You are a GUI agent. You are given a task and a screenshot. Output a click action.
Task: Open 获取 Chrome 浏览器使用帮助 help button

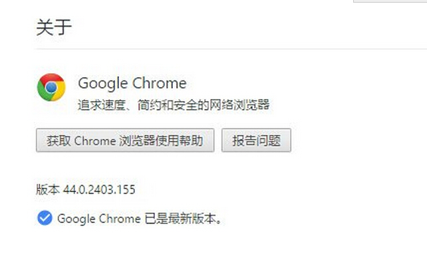[x=125, y=140]
